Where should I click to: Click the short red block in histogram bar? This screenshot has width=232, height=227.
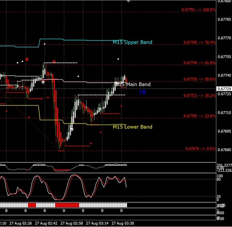[x=32, y=205]
